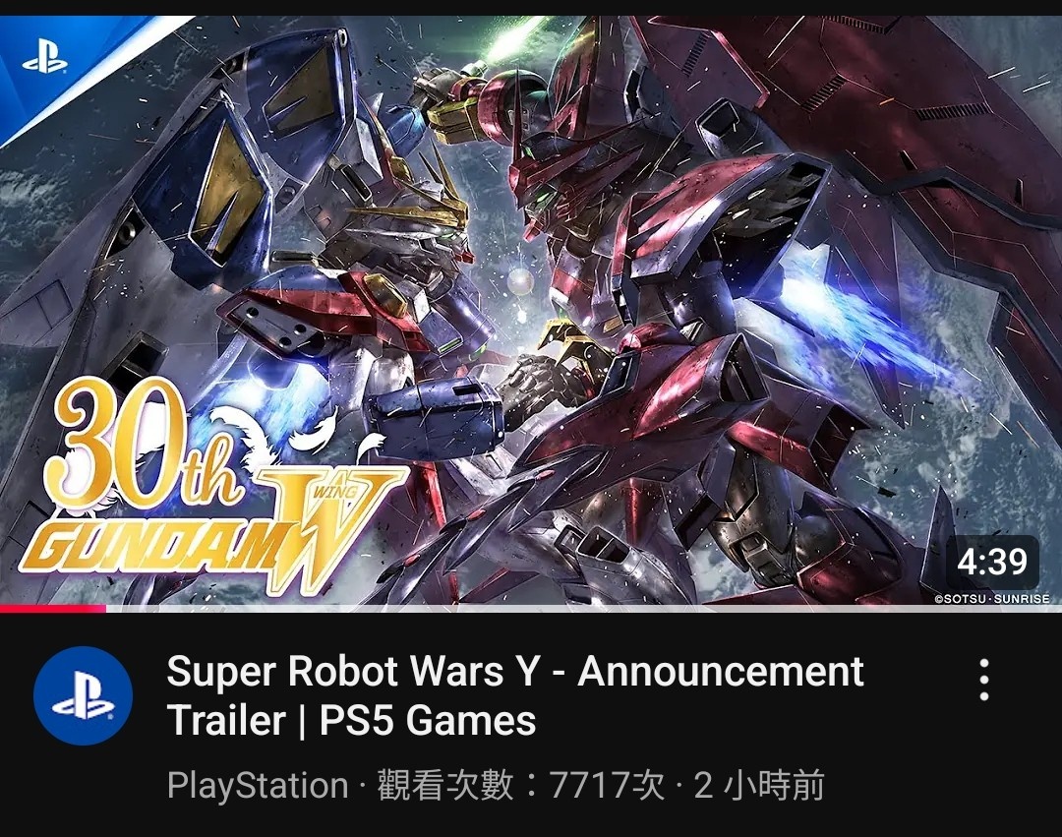Screen dimensions: 1062x837
Task: Click the red Epyon mobile suit head
Action: [x=542, y=176]
